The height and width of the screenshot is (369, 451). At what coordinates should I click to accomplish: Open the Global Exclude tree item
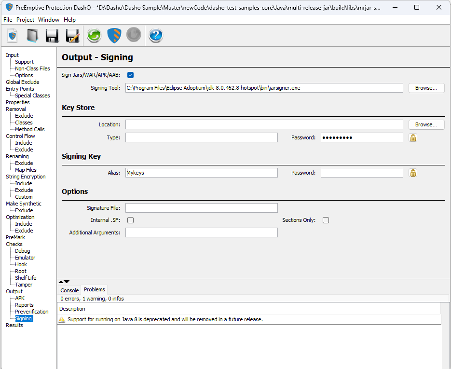point(23,82)
